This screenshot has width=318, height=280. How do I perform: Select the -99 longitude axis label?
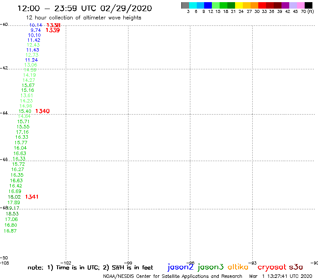pyautogui.click(x=128, y=263)
